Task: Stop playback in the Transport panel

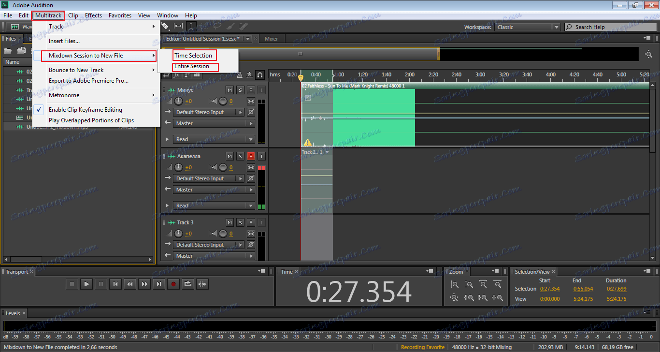Action: pyautogui.click(x=72, y=284)
